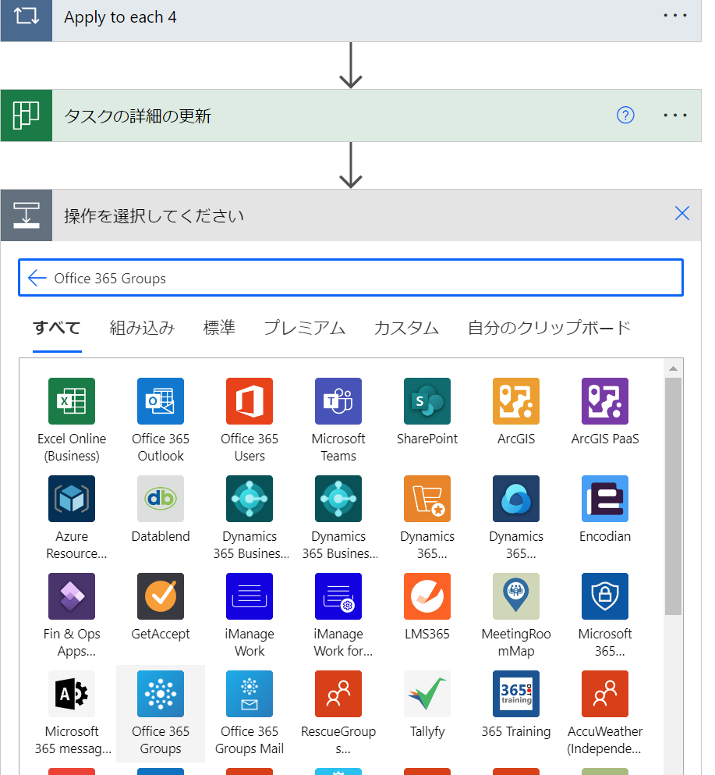This screenshot has width=715, height=775.
Task: Switch to the 自分のクリップボード tab
Action: [549, 328]
